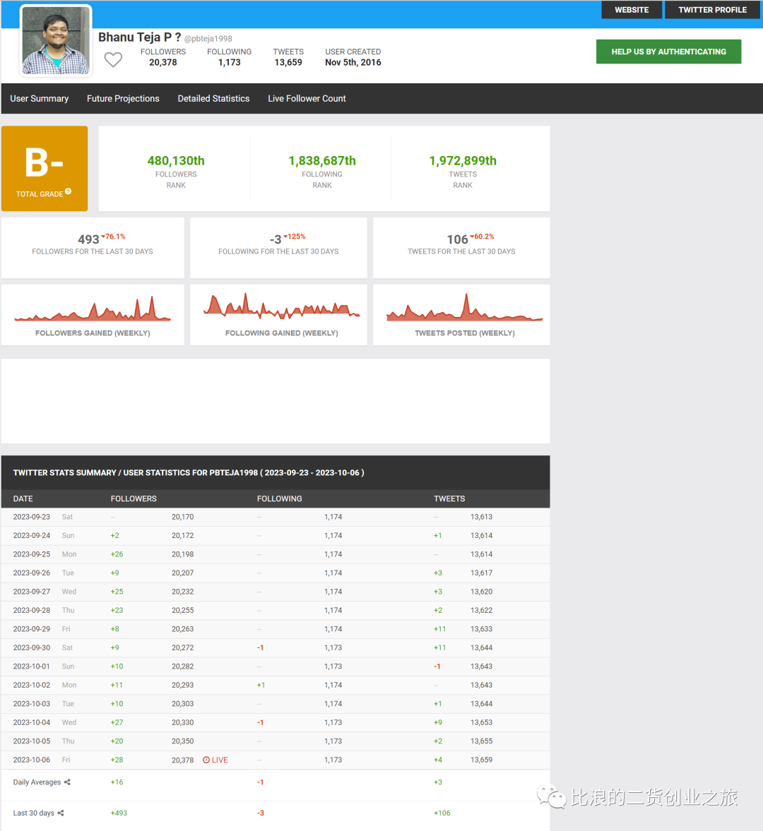Click the date "2023-10-05"
Image resolution: width=763 pixels, height=831 pixels.
coord(32,741)
